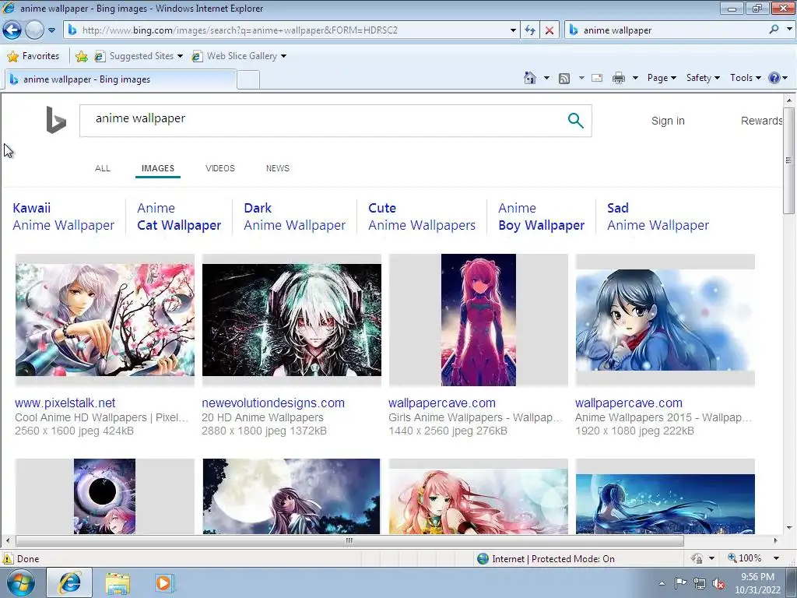Viewport: 797px width, 598px height.
Task: Open the Safety menu
Action: 703,78
